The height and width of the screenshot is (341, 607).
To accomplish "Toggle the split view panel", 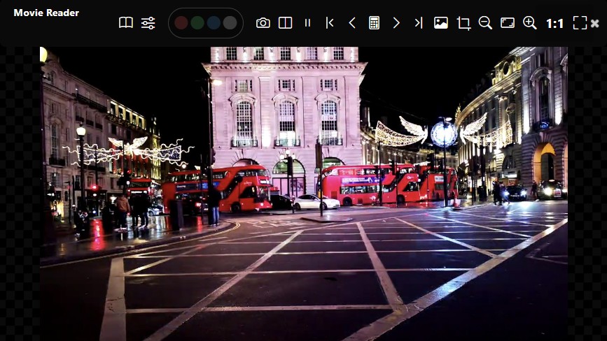I will 286,23.
